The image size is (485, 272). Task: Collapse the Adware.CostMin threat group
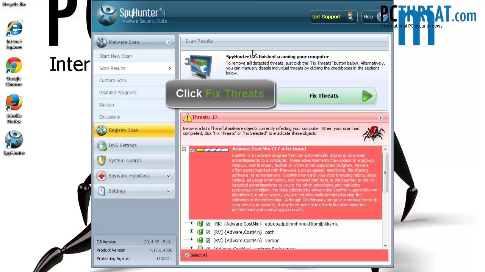(x=184, y=150)
